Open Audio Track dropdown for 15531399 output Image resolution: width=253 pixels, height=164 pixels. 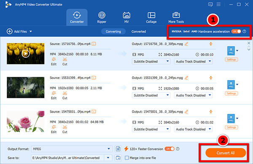click(193, 95)
